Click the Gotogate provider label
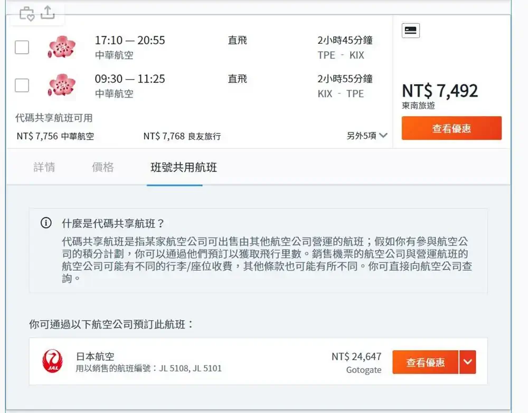The height and width of the screenshot is (413, 528). coord(364,370)
